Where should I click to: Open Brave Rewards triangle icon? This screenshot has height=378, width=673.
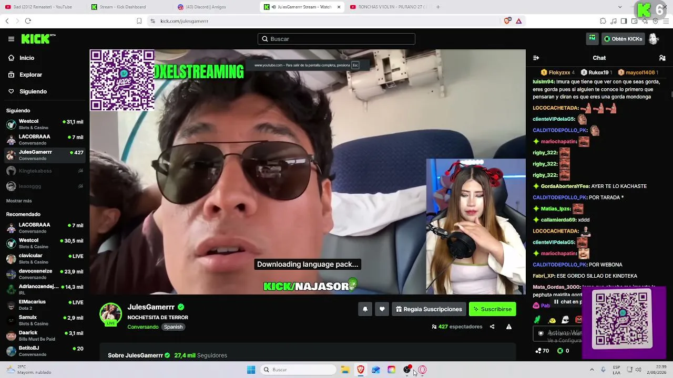pos(518,21)
